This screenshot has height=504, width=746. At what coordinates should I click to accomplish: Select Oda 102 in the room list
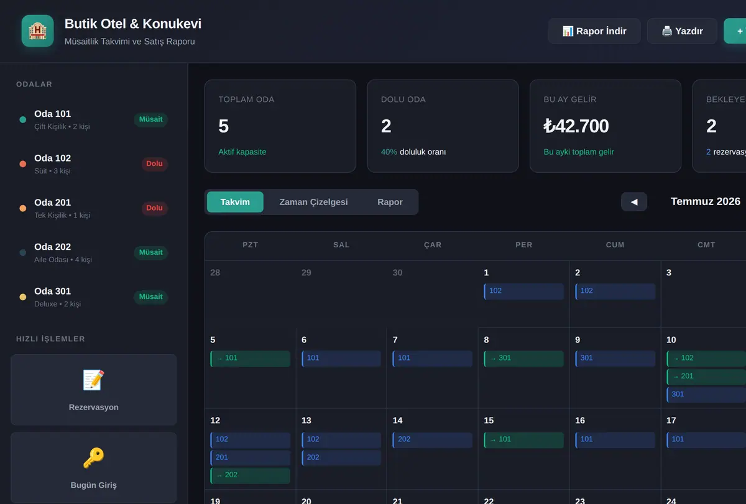93,164
